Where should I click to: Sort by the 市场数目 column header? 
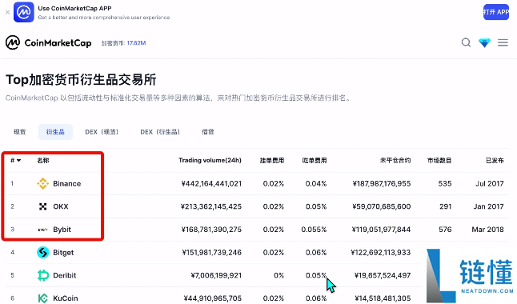coord(439,161)
